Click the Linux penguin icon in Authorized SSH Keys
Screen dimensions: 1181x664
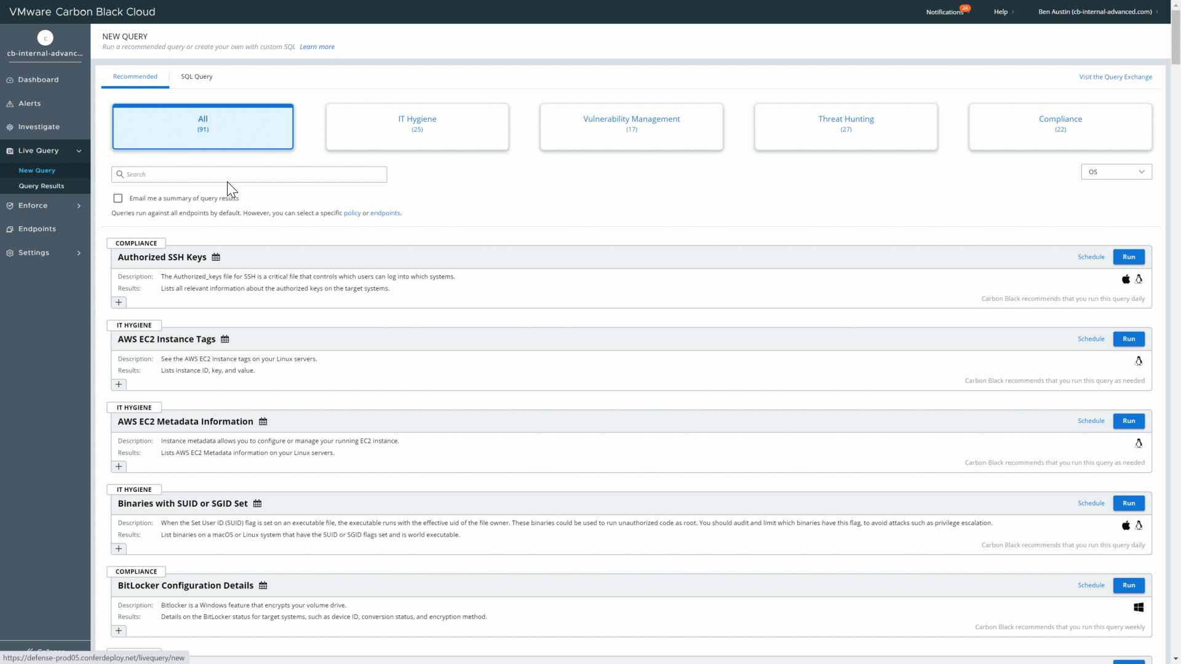[1139, 279]
